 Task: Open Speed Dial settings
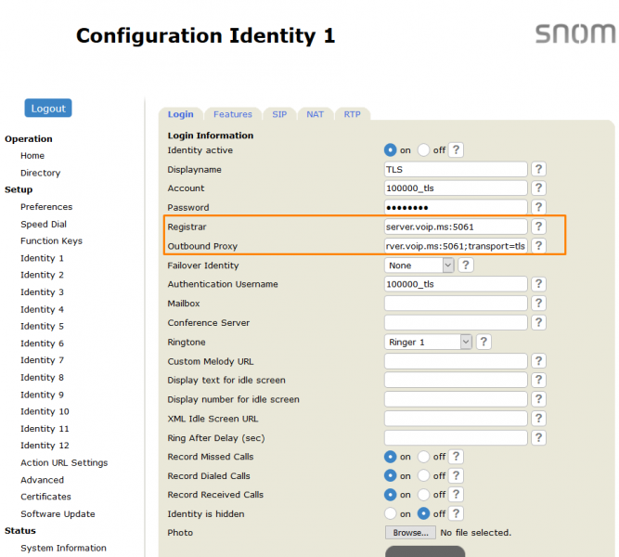(x=44, y=224)
